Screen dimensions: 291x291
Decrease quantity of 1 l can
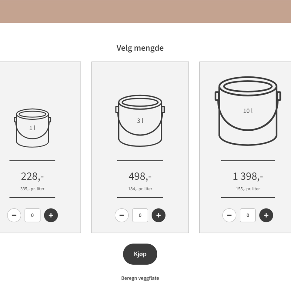[14, 216]
